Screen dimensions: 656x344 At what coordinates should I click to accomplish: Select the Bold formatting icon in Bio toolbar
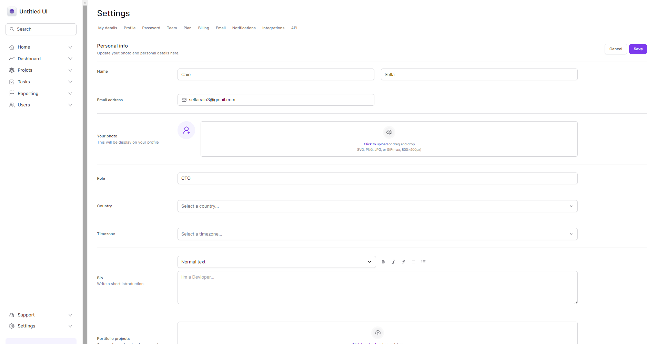tap(383, 262)
